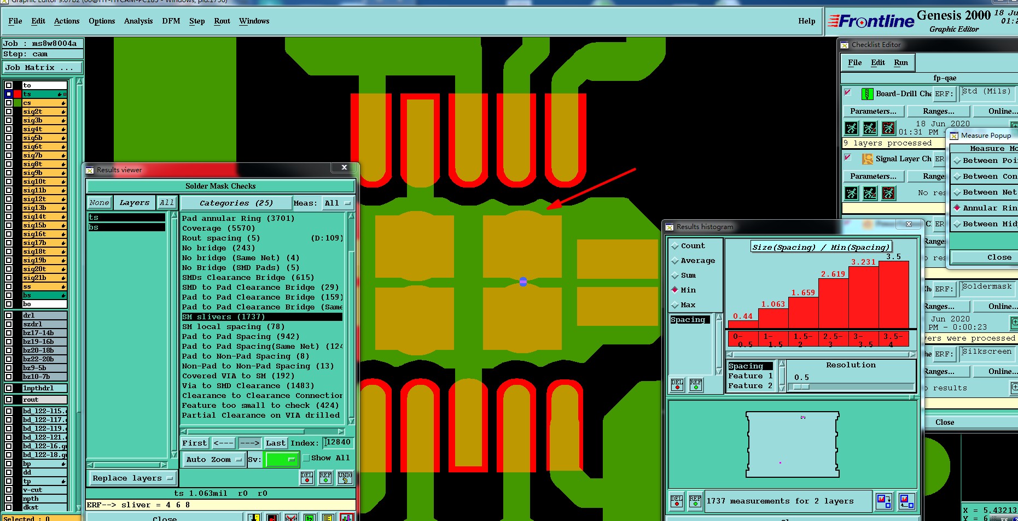Viewport: 1018px width, 521px height.
Task: Click DEL icon beside measurements count
Action: tap(677, 501)
